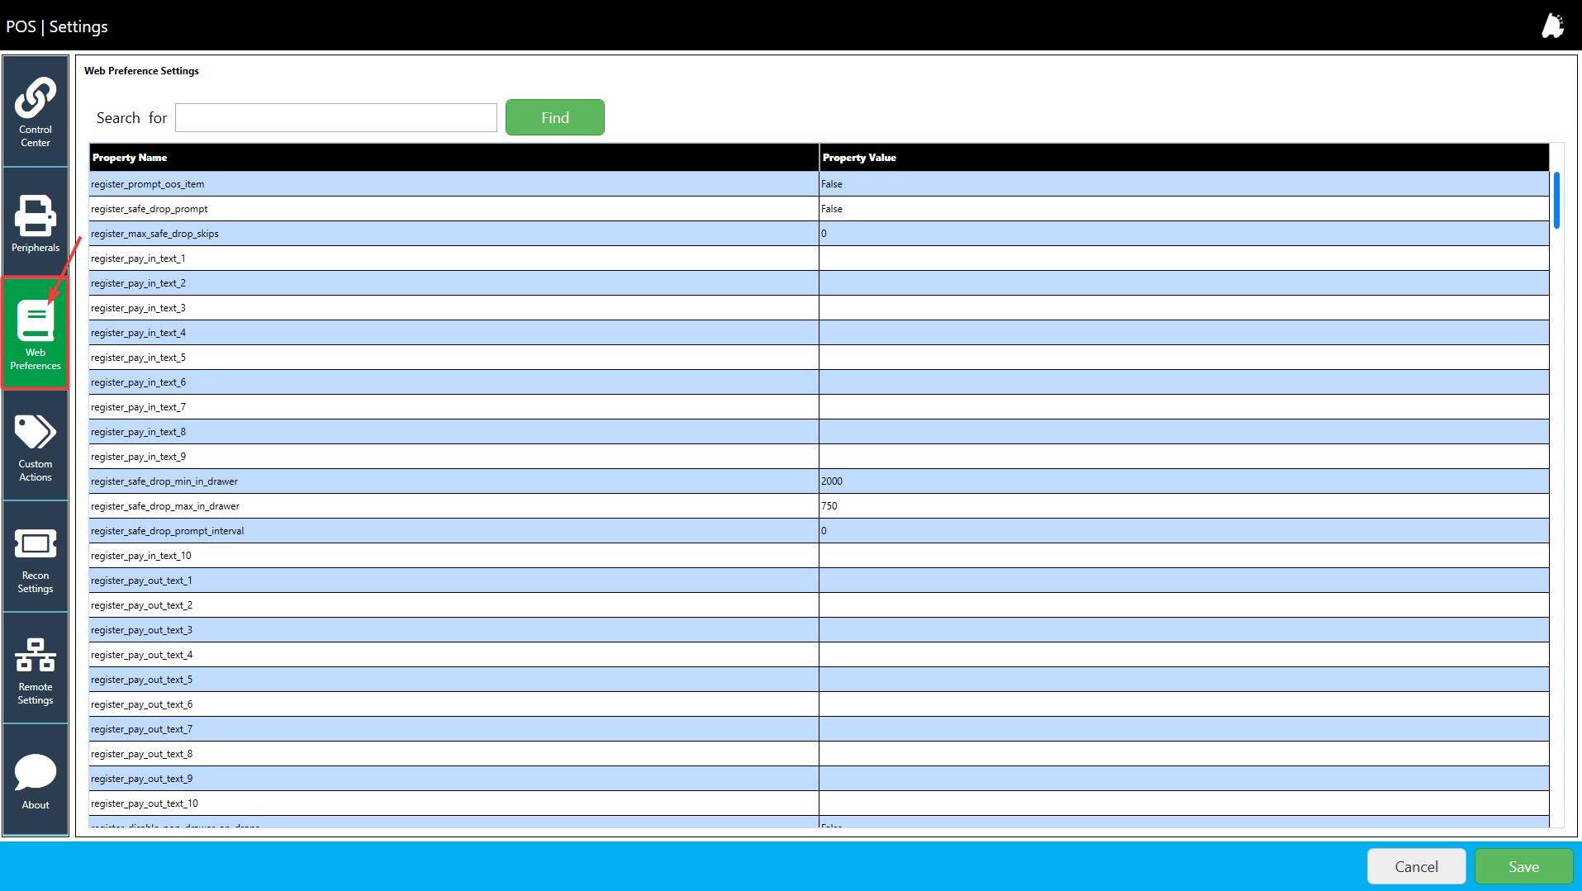1582x891 pixels.
Task: Click value 0 of safe_drop_prompt_interval
Action: tap(824, 531)
